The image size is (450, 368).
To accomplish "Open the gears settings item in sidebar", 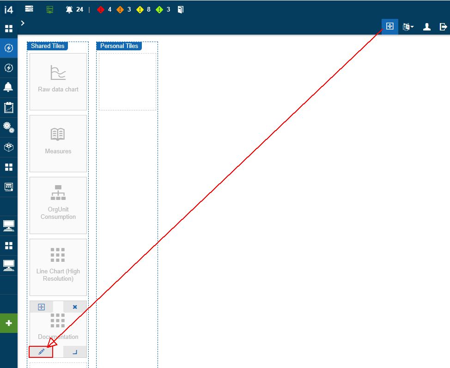I will pos(8,127).
